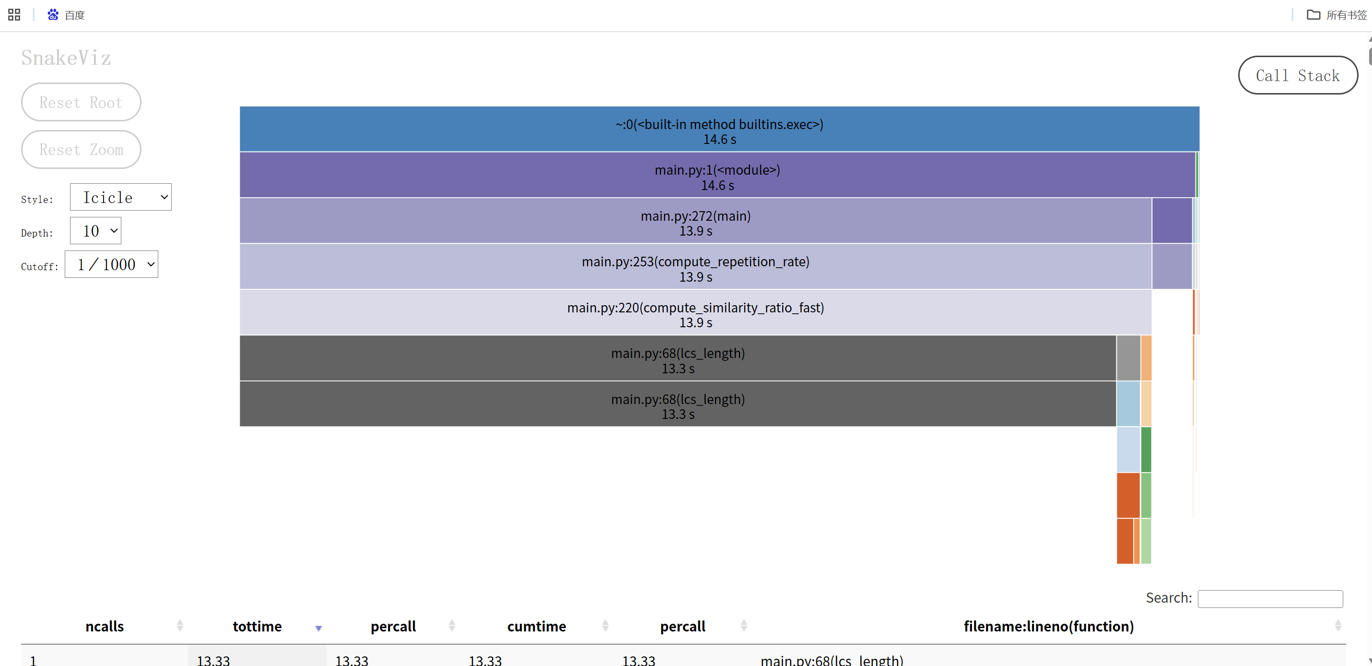Click in the Search input field
Image resolution: width=1372 pixels, height=666 pixels.
(1270, 598)
